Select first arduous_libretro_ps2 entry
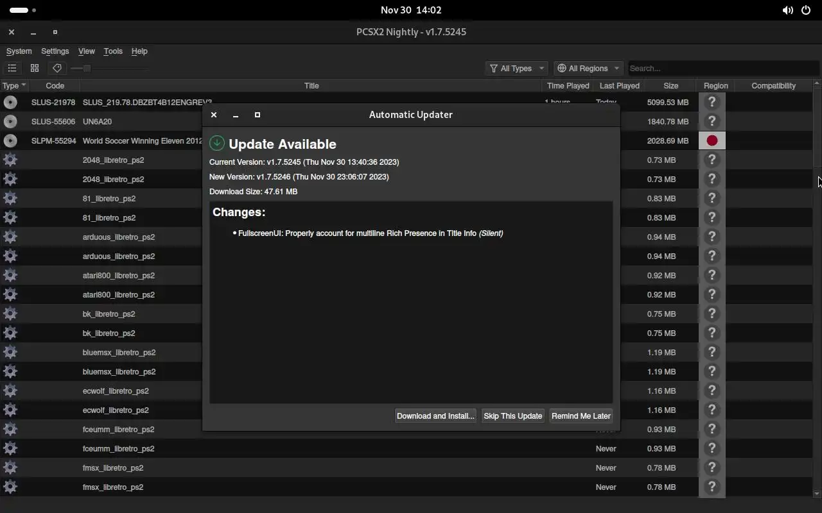The width and height of the screenshot is (822, 513). (119, 237)
